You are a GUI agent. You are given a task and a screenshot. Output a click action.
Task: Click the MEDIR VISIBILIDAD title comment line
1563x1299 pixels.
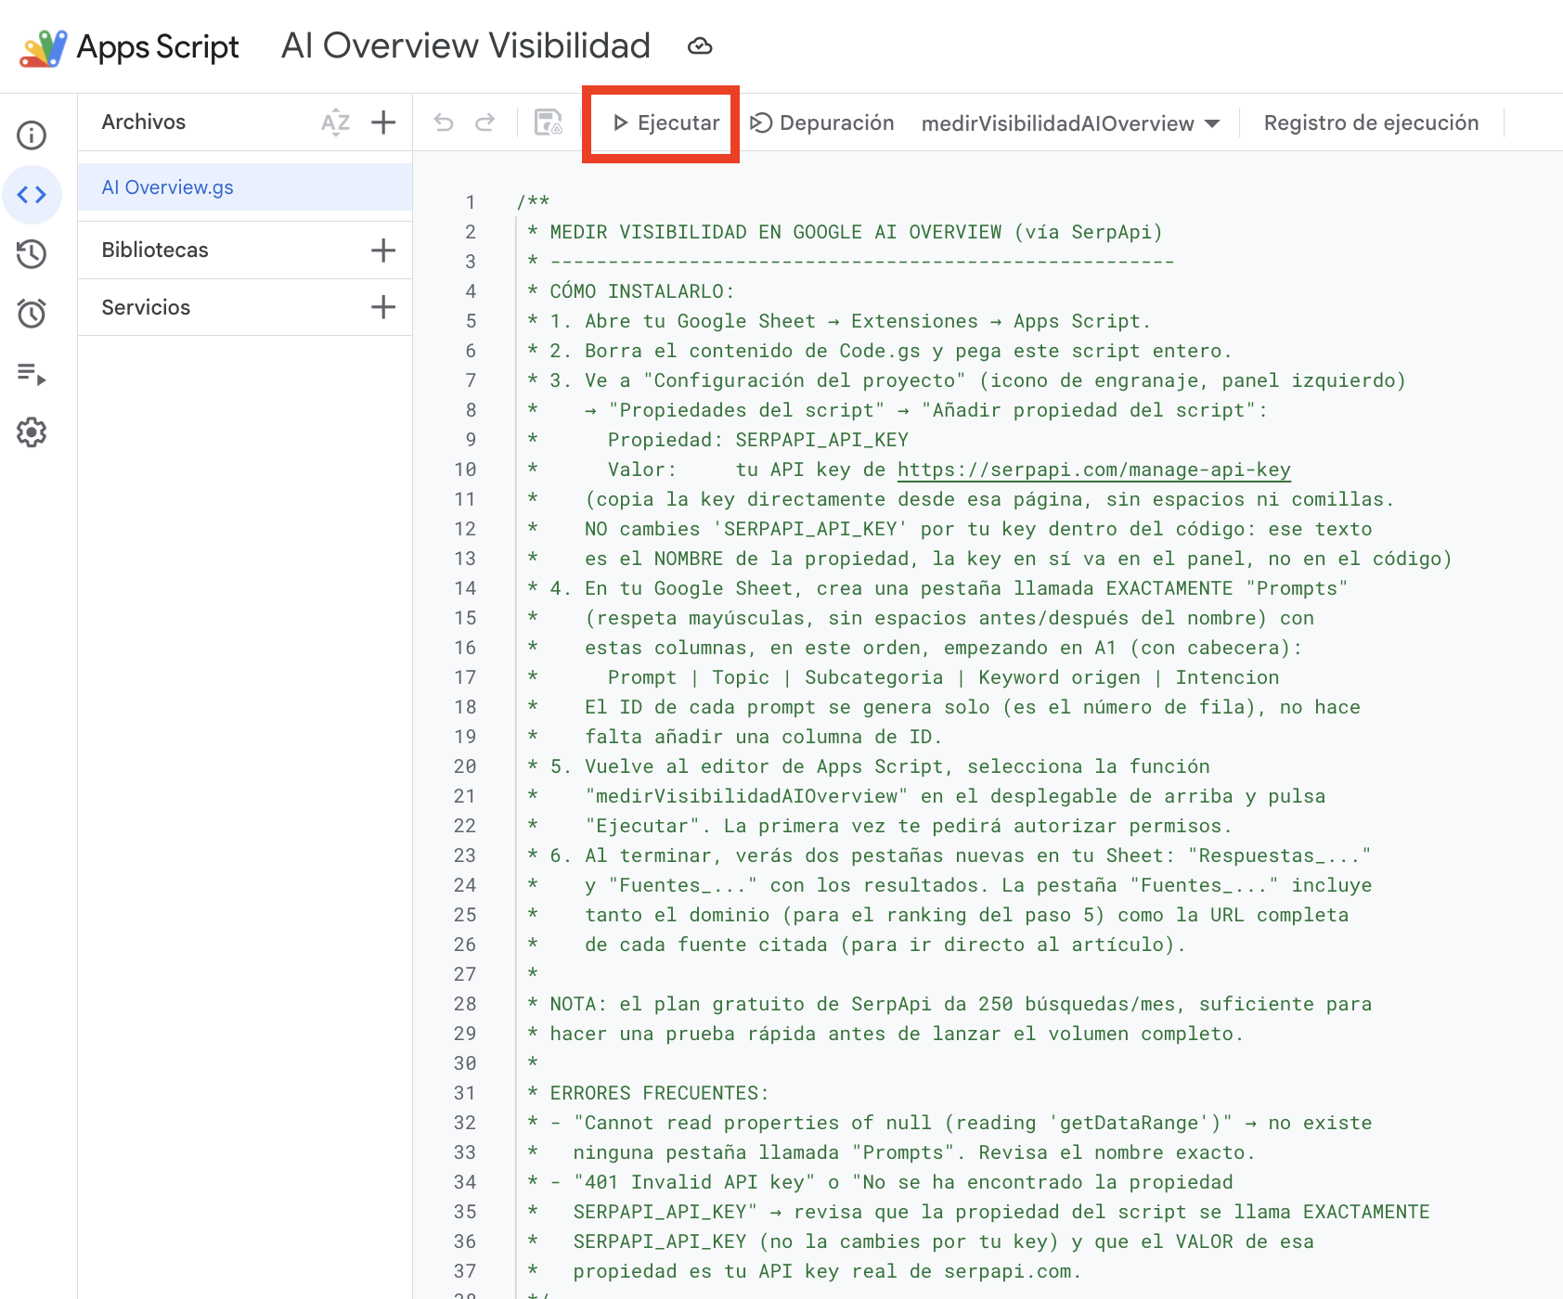pos(845,232)
